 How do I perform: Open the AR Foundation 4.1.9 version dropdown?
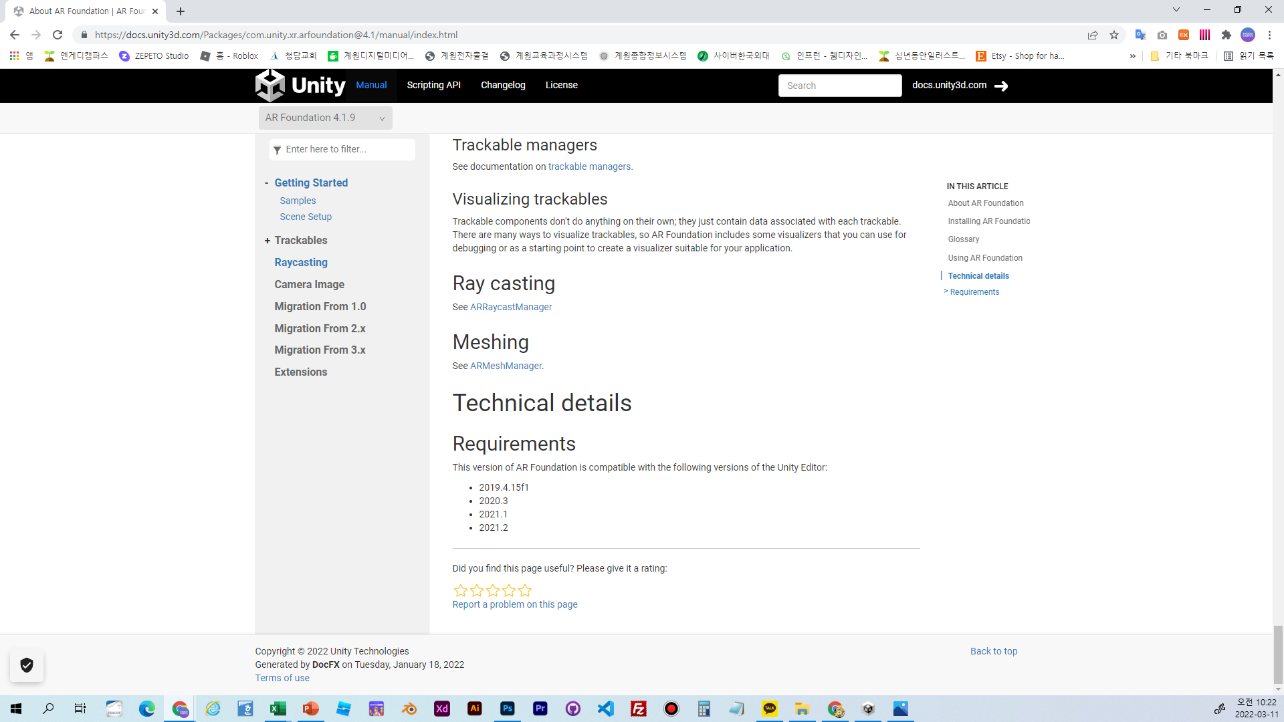pos(325,118)
